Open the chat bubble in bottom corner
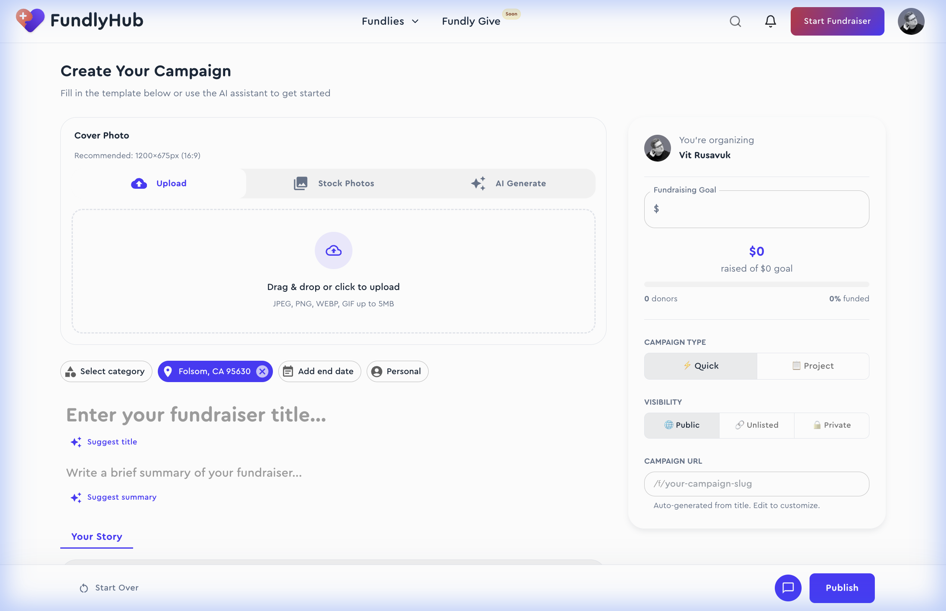This screenshot has width=946, height=611. pyautogui.click(x=788, y=588)
